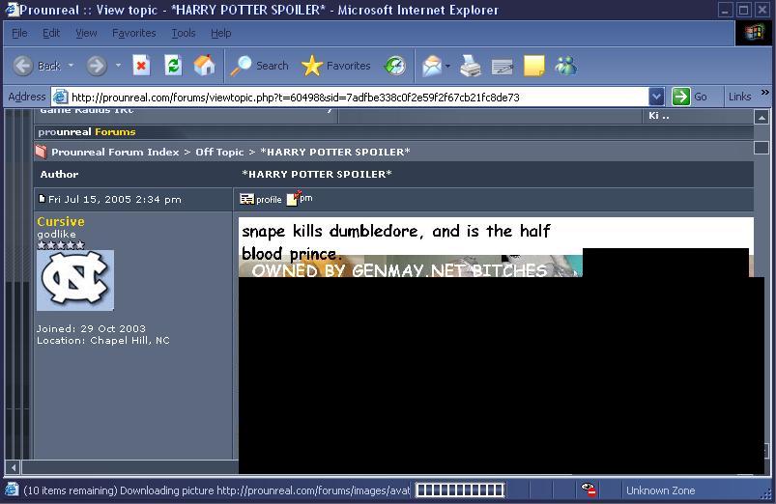Open the Search pane

point(260,66)
